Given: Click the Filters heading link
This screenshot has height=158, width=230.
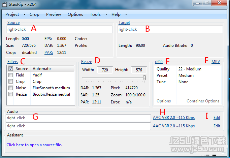Looking at the screenshot, I should tap(12, 62).
